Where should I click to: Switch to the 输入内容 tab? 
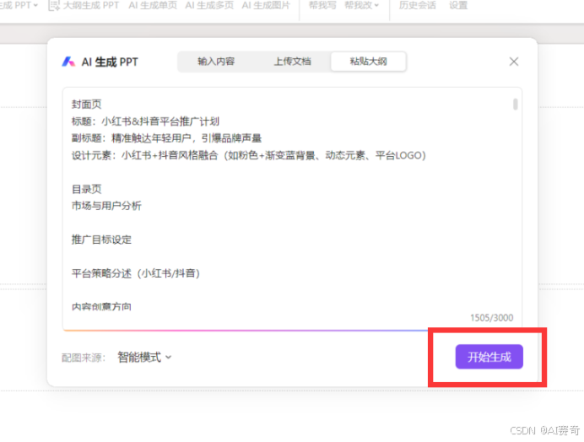[x=216, y=62]
